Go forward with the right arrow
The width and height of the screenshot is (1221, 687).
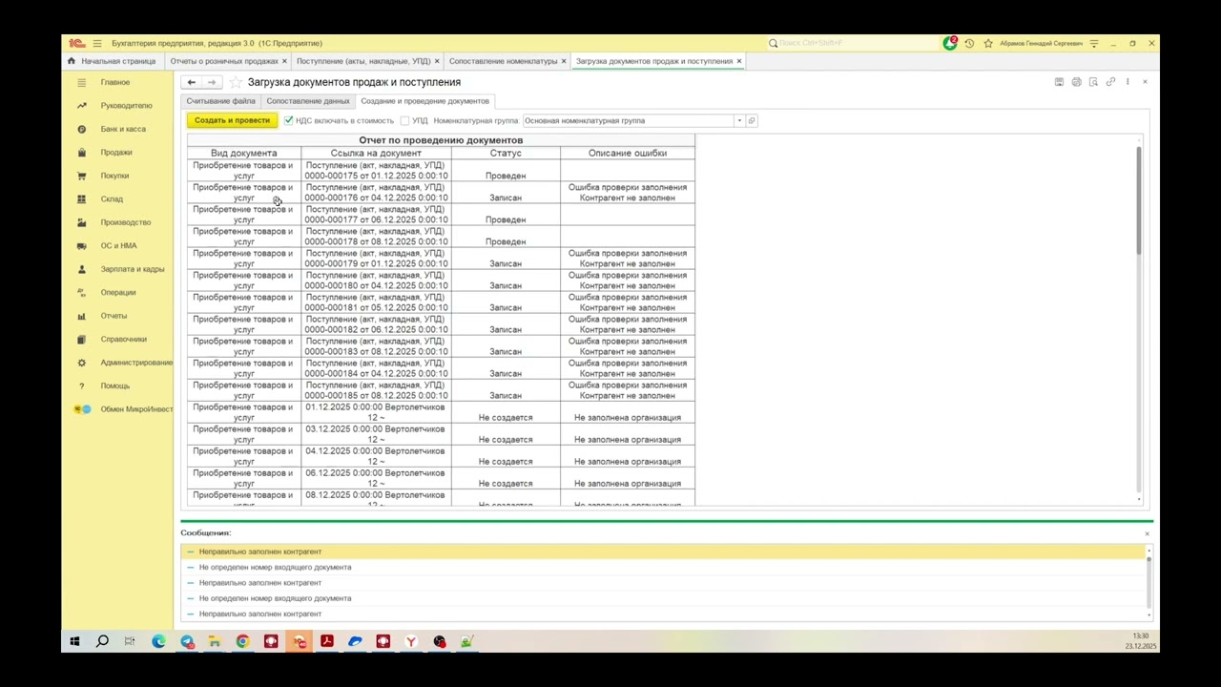click(212, 82)
